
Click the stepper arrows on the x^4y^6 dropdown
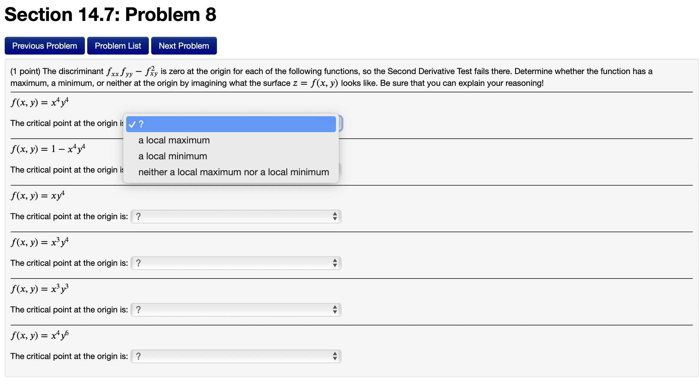tap(335, 356)
